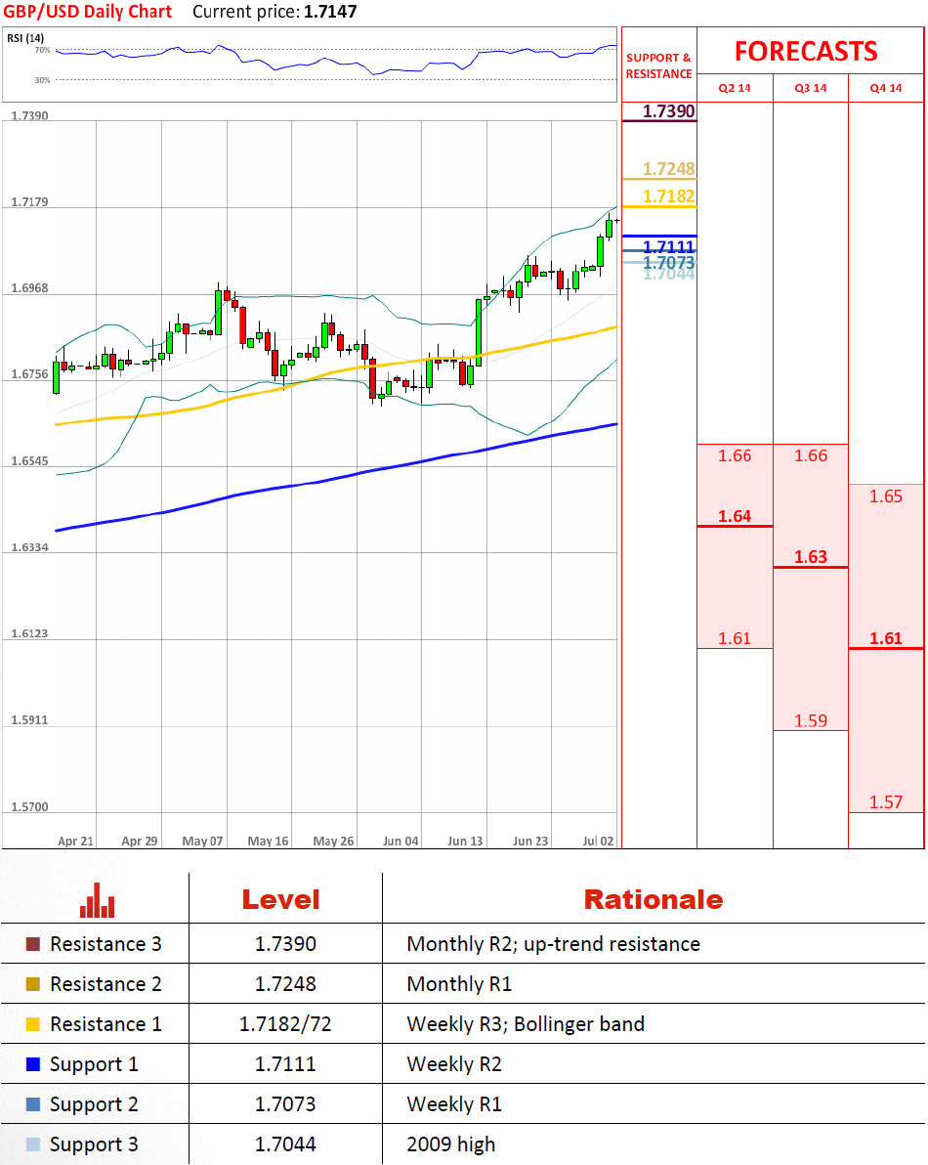Click the red bar chart icon in table header
Screen dimensions: 928x1165
[x=98, y=900]
